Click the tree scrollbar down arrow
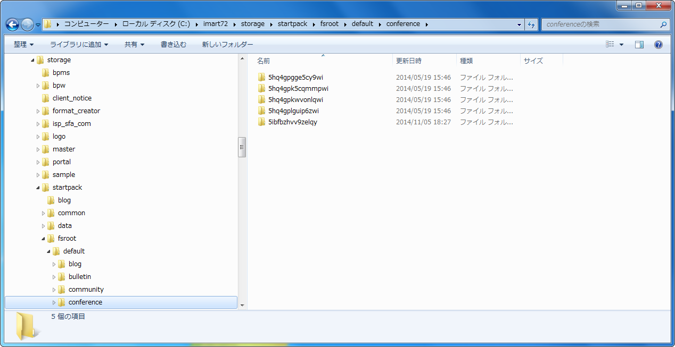 point(242,306)
